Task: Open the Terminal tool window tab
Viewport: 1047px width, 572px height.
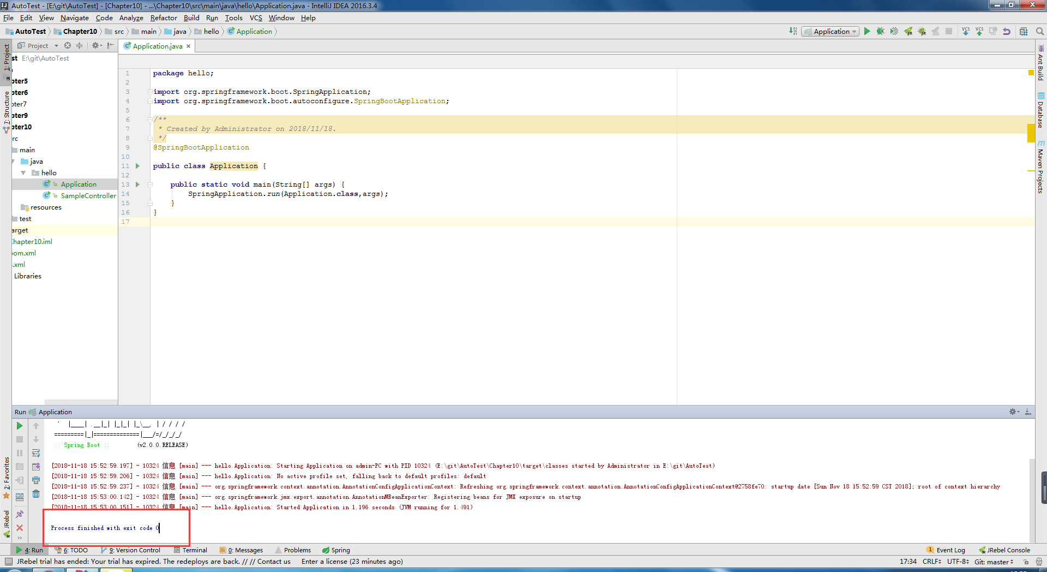Action: pos(190,550)
